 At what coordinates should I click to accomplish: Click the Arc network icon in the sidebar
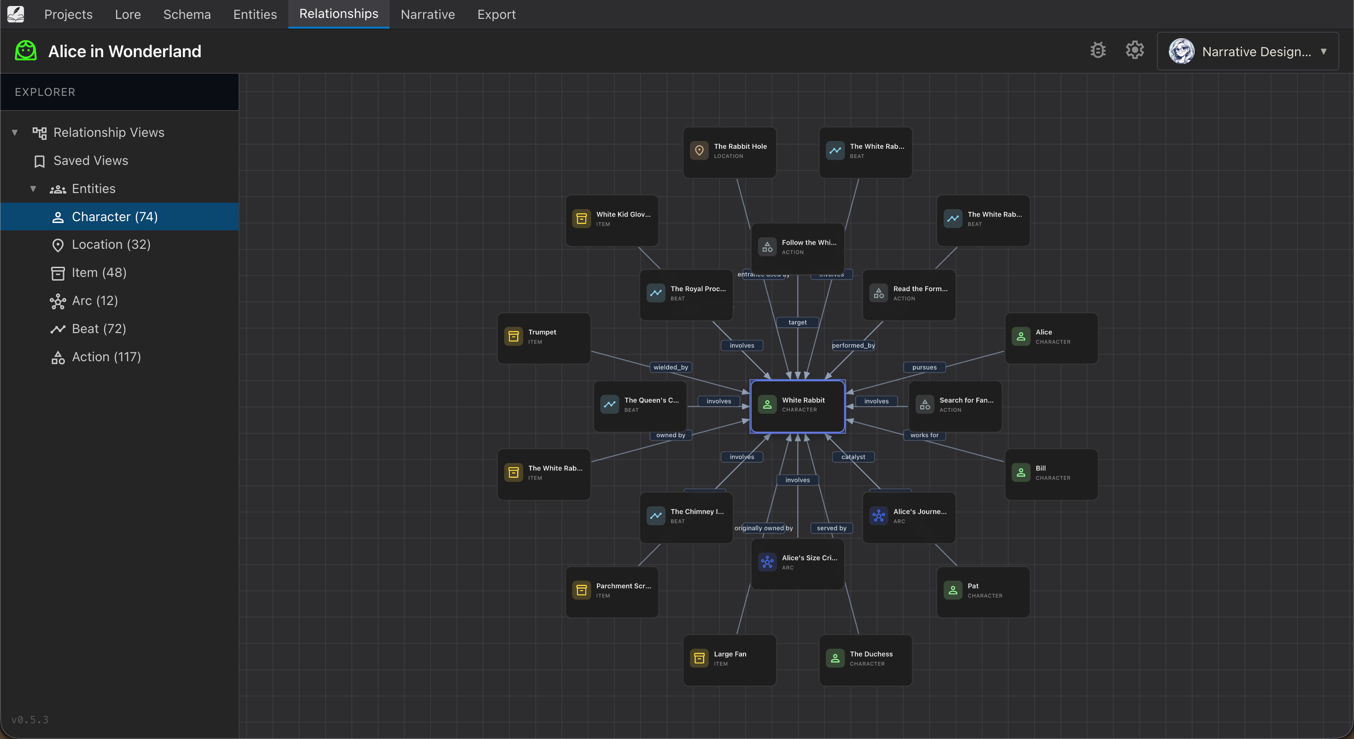(58, 301)
